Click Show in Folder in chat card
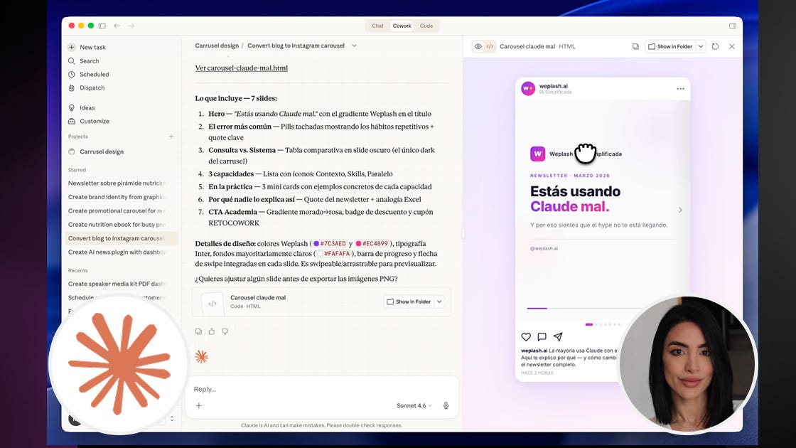Viewport: 796px width, 448px height. point(409,302)
